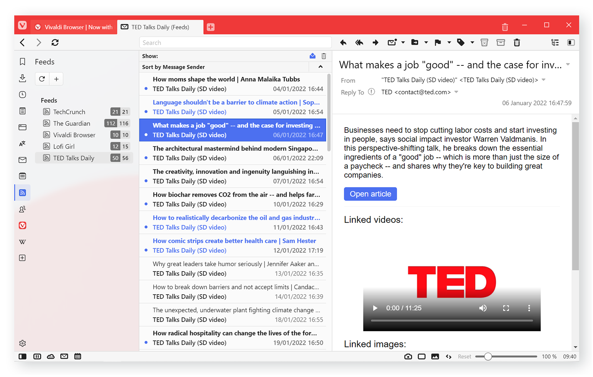The image size is (593, 377).
Task: Click Reset zoom in the status bar
Action: click(x=464, y=357)
